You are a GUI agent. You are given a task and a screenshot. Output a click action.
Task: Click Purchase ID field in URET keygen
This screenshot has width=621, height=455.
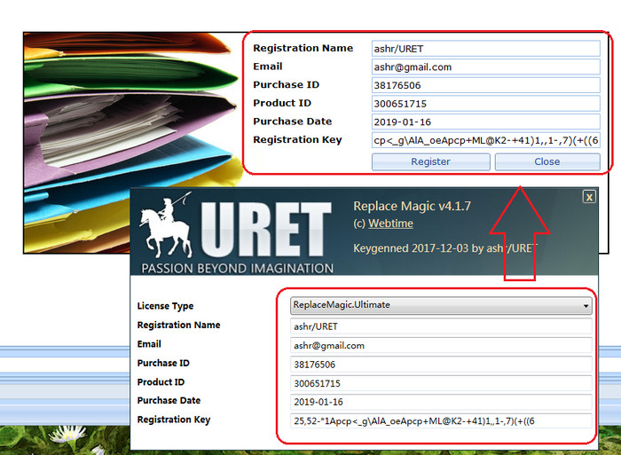click(441, 365)
